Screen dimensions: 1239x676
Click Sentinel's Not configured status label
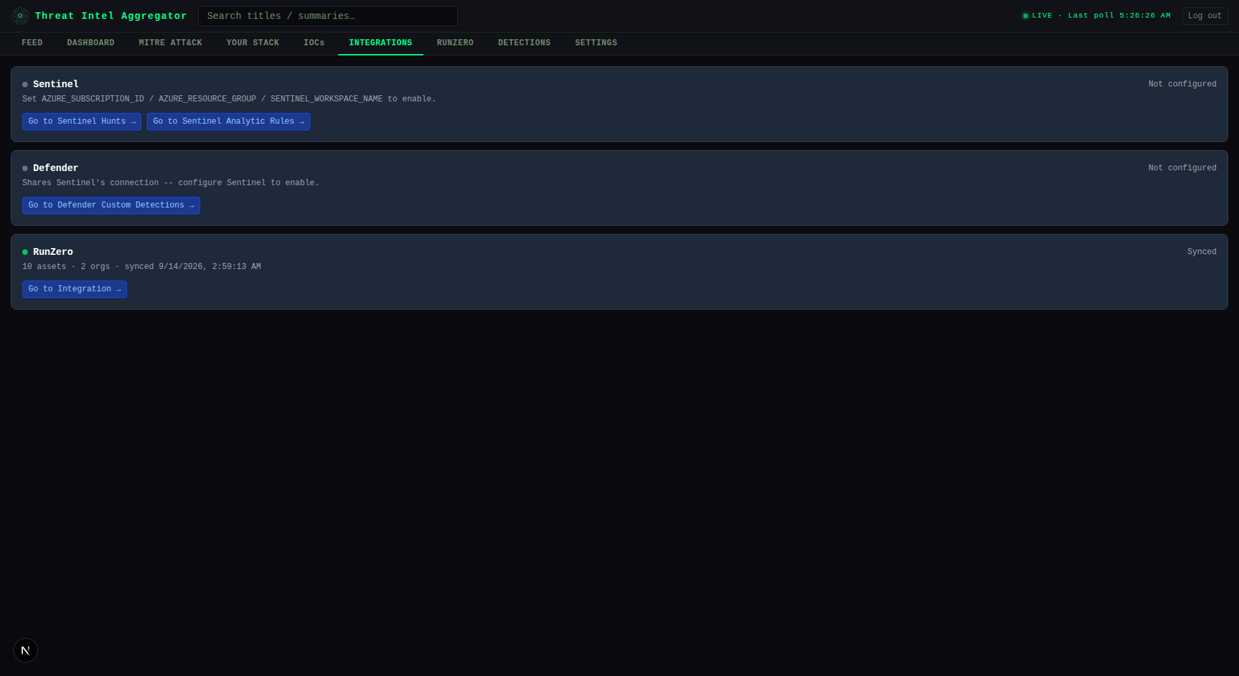[x=1182, y=84]
